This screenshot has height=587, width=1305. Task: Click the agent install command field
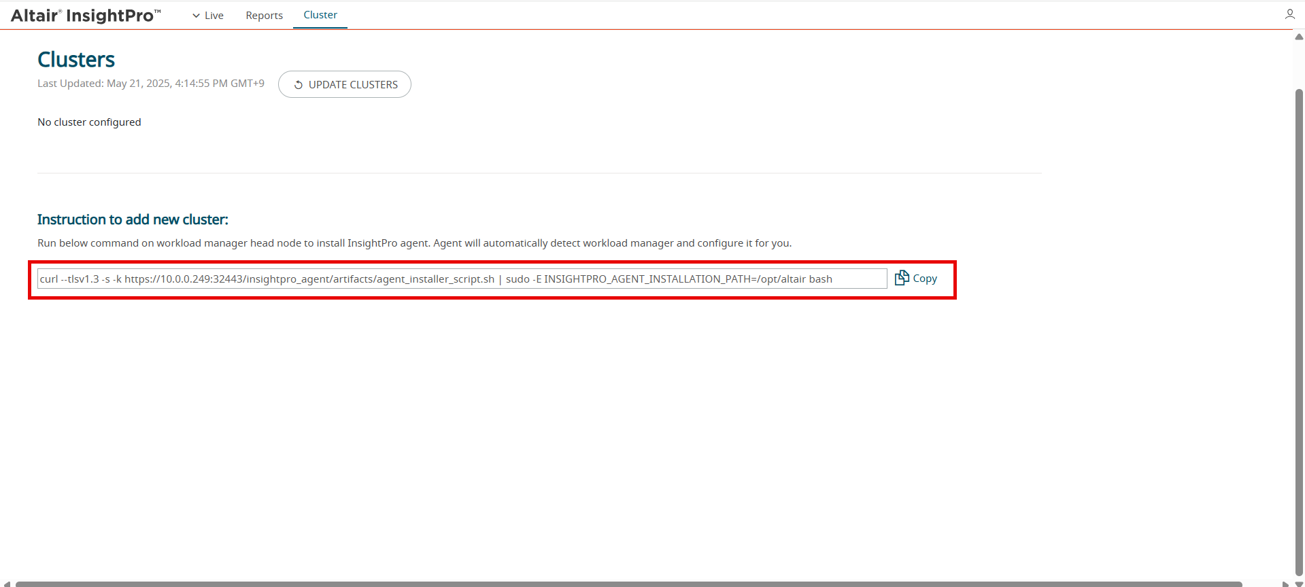coord(462,279)
